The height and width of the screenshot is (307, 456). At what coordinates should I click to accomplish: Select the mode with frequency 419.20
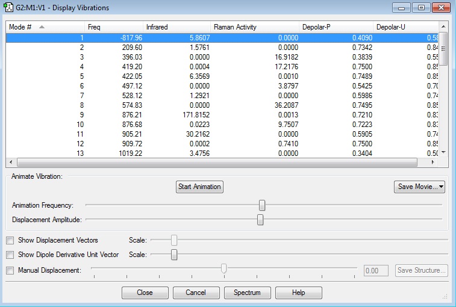[222, 67]
